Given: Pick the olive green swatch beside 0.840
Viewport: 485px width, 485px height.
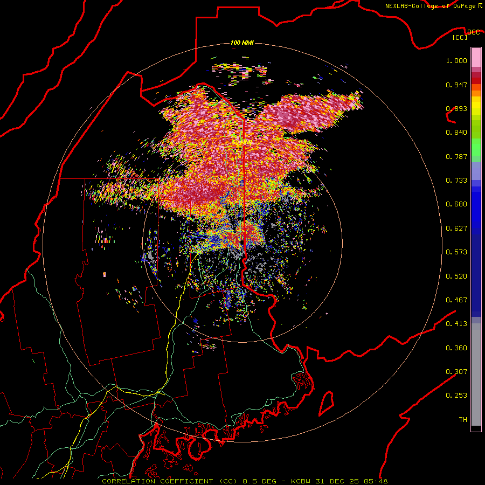Looking at the screenshot, I should tap(476, 129).
